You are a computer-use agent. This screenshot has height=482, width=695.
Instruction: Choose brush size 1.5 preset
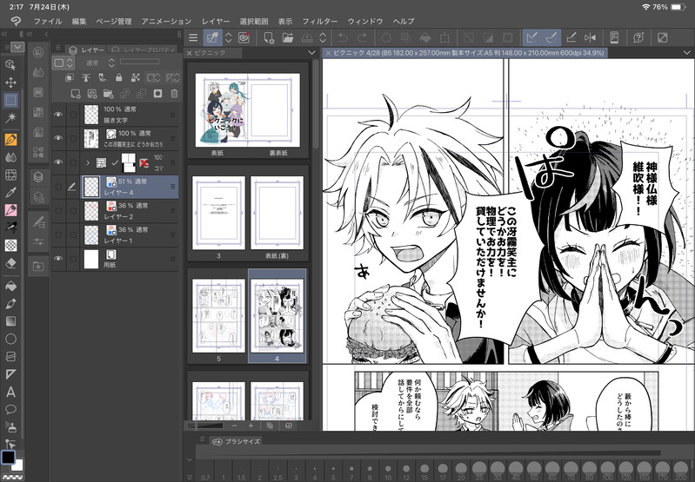tap(241, 470)
